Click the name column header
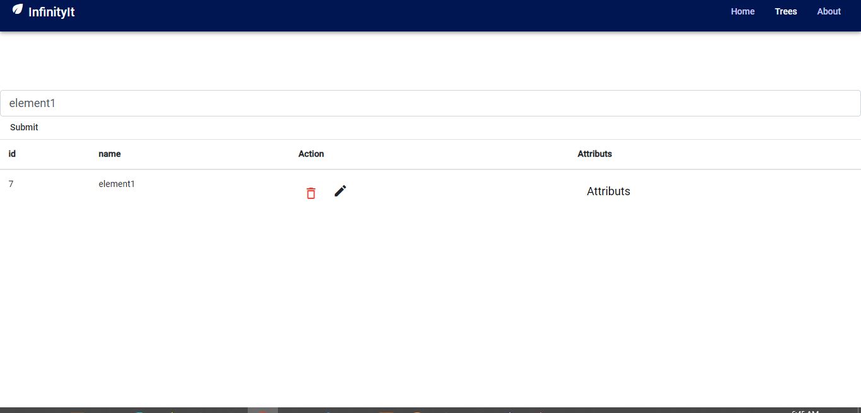 [x=109, y=154]
